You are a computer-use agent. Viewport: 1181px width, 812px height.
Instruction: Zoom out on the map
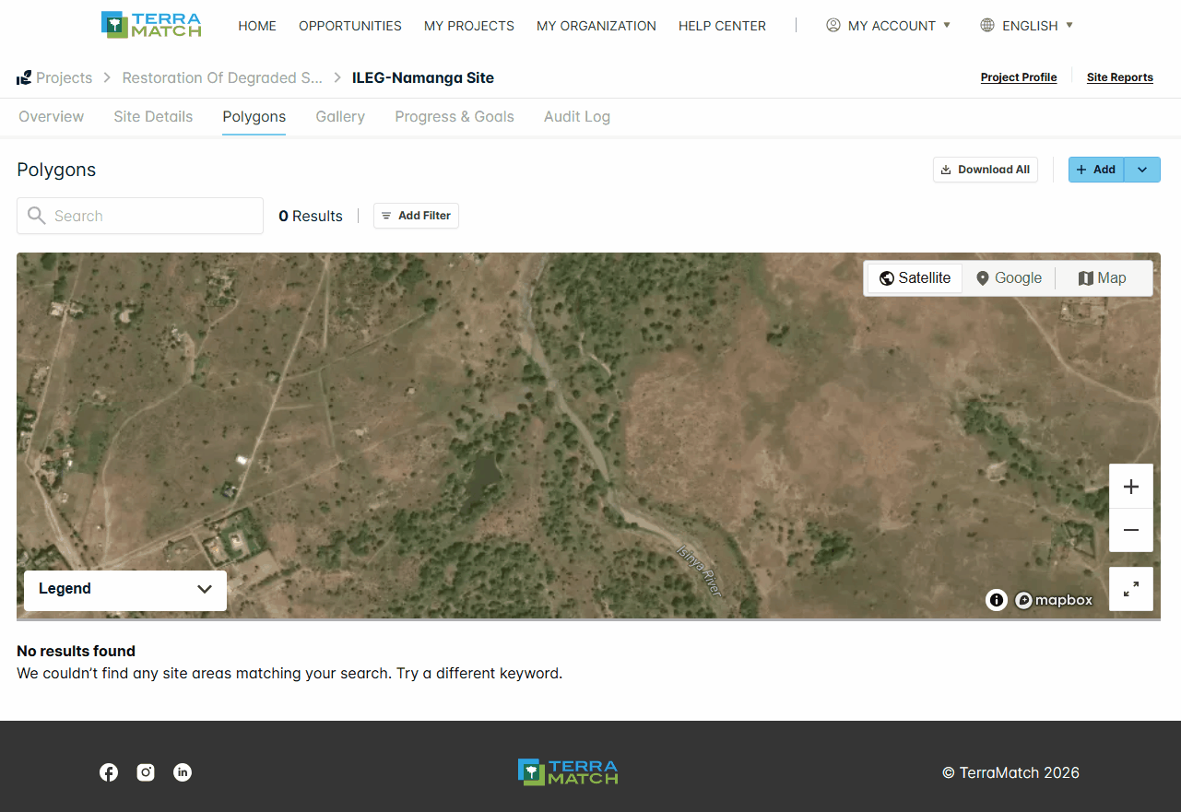point(1131,530)
